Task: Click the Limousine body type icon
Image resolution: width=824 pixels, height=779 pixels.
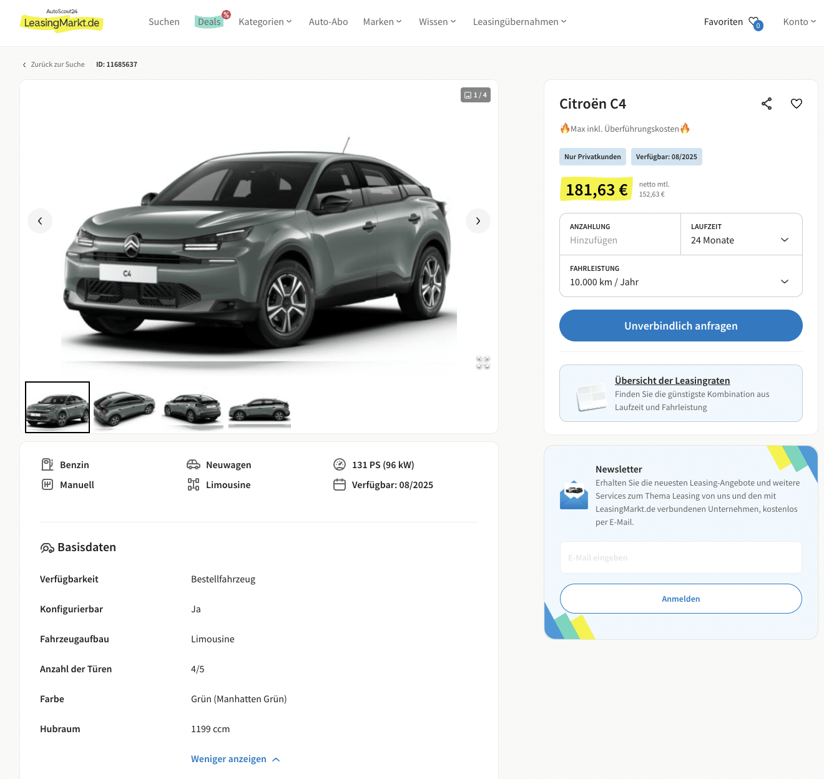Action: tap(194, 484)
